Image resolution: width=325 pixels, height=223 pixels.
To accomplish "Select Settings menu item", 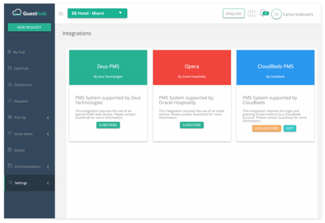I will click(x=29, y=183).
